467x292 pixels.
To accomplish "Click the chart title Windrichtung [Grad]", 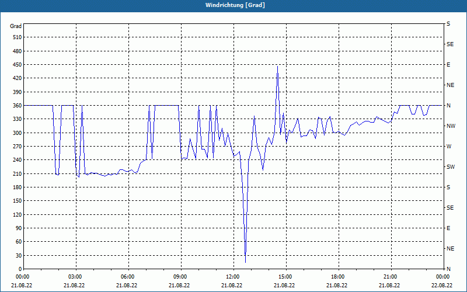I will click(235, 5).
